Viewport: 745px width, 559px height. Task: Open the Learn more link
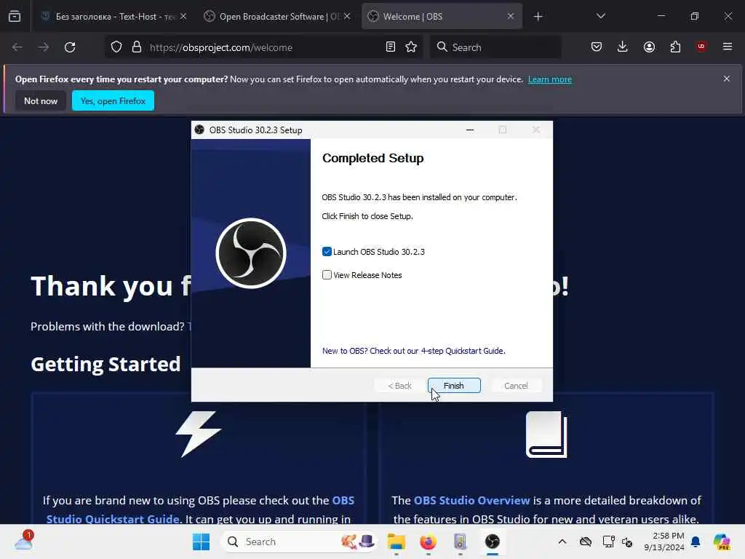pos(550,79)
